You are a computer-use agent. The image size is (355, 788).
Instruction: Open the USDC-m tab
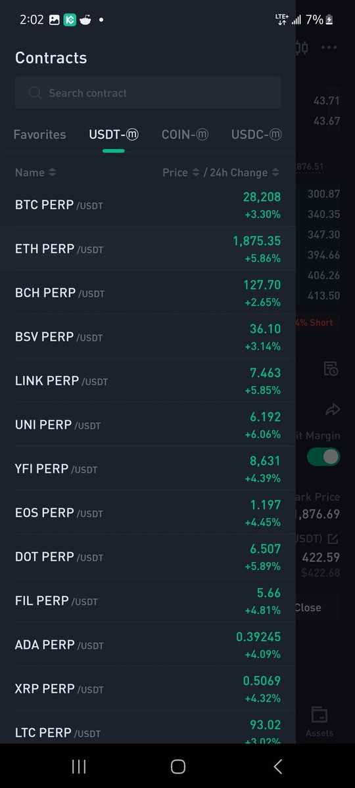point(256,135)
